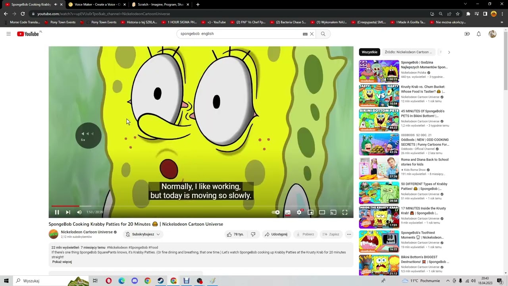
Task: Expand description with Pokaż więcej
Action: [x=62, y=262]
